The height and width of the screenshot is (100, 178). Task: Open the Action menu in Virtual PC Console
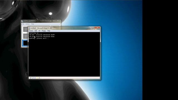click(28, 24)
